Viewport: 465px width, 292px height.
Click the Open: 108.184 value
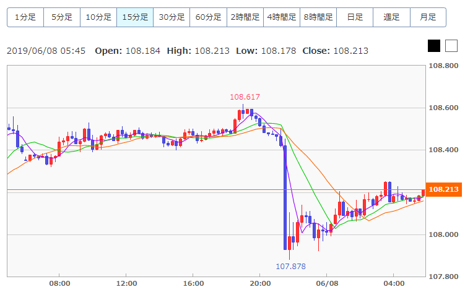(128, 51)
